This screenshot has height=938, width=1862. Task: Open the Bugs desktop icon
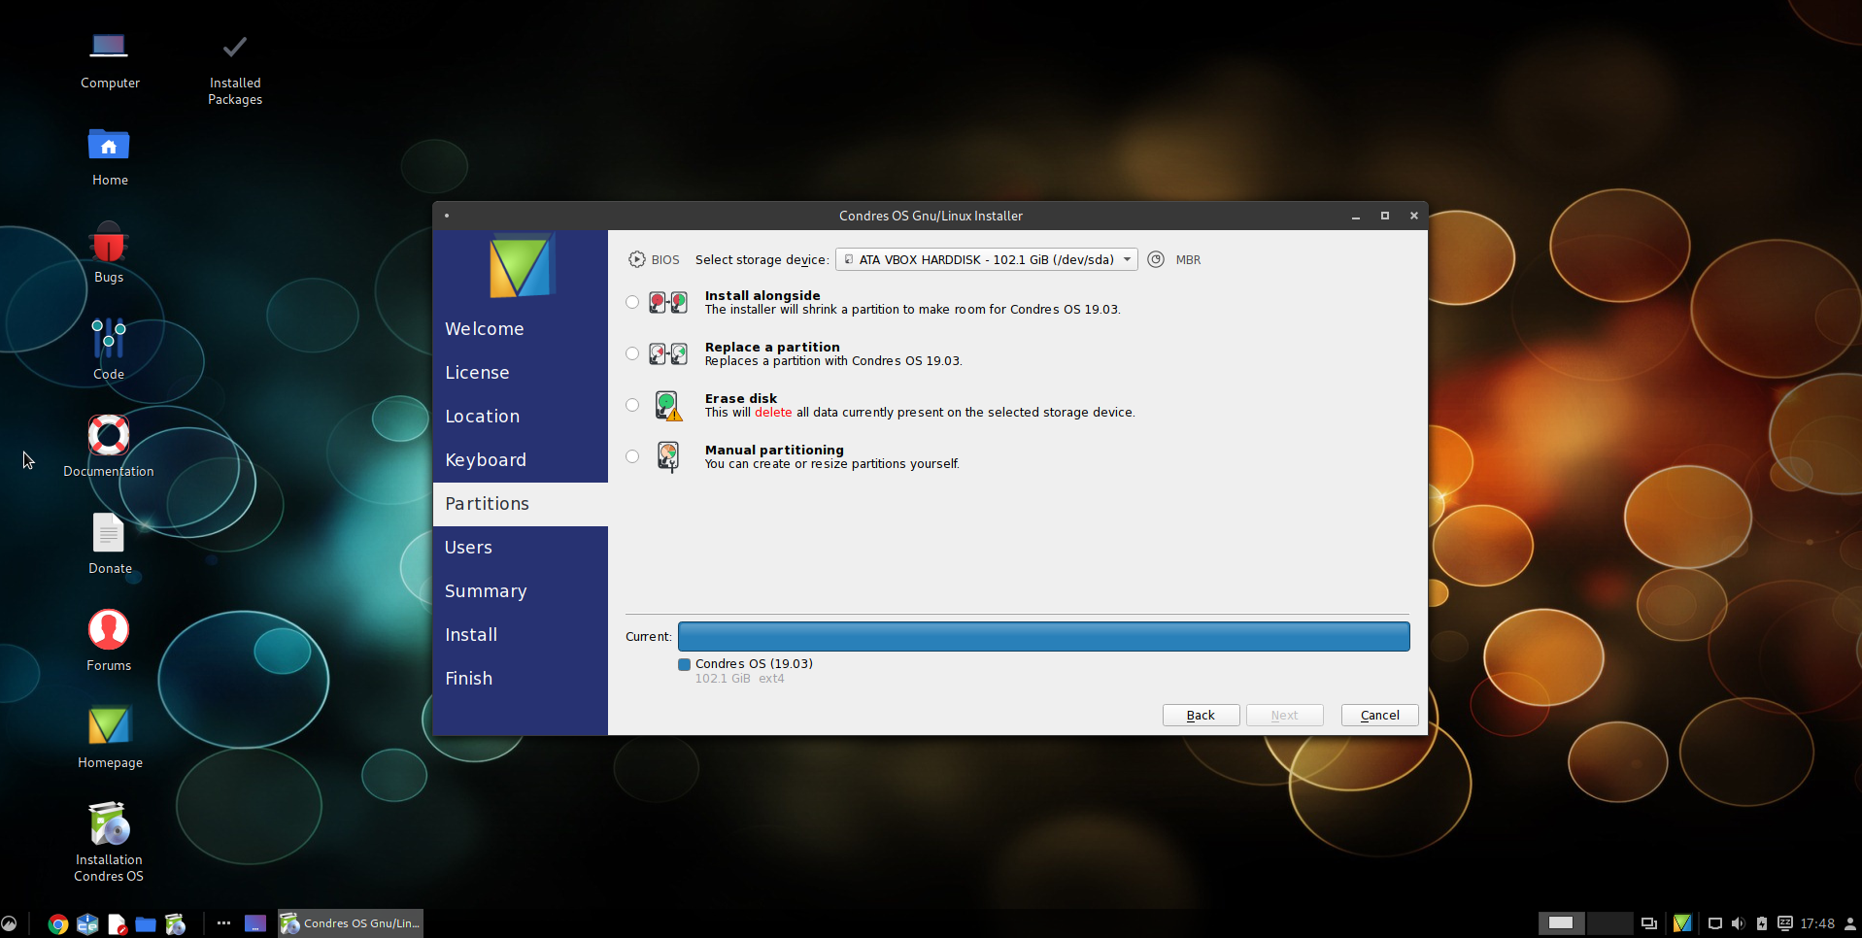109,245
